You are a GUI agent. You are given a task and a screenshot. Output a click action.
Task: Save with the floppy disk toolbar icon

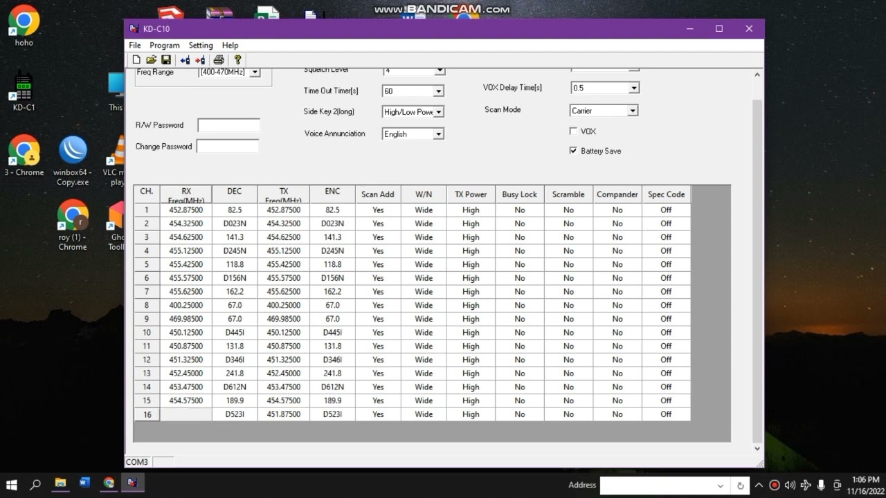(x=166, y=60)
